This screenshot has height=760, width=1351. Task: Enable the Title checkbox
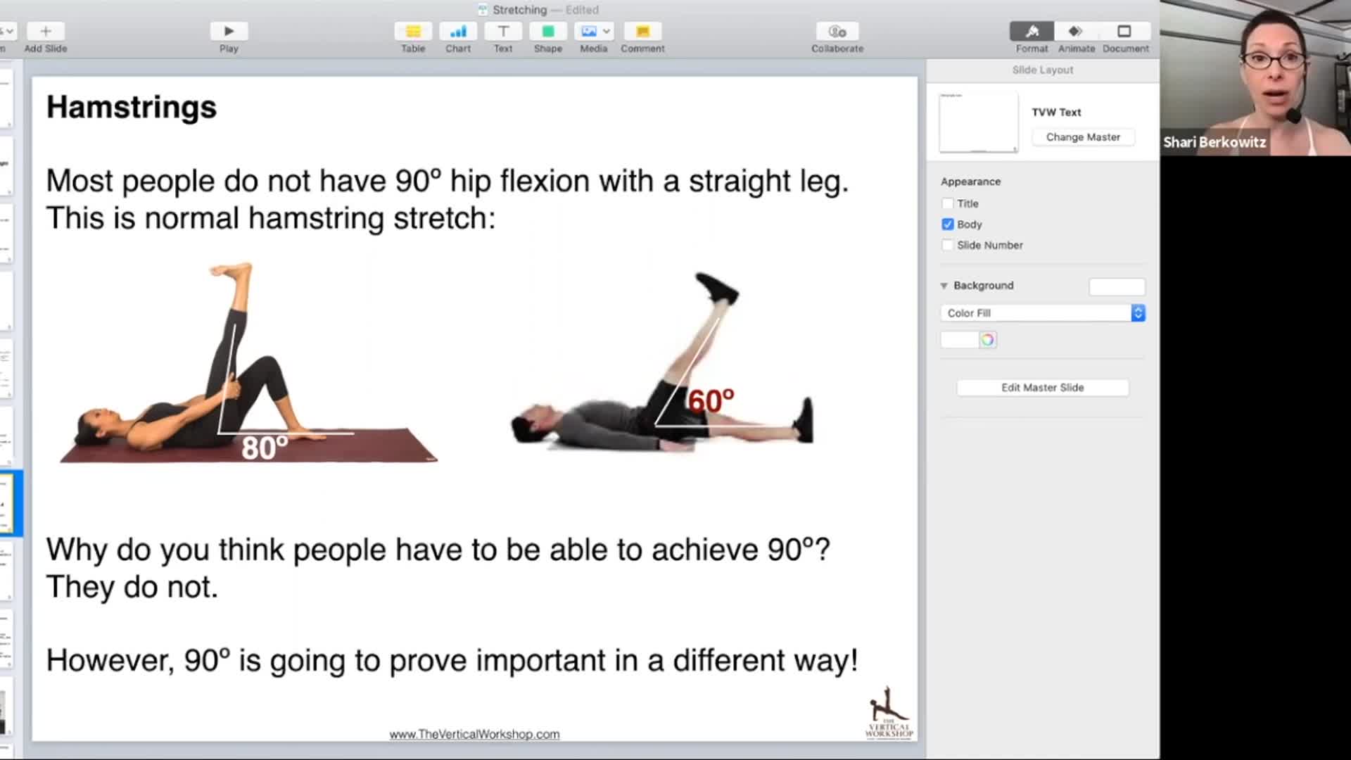tap(948, 203)
